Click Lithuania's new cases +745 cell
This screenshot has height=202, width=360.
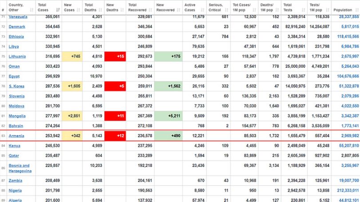tap(72, 56)
